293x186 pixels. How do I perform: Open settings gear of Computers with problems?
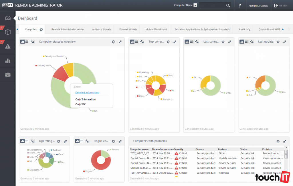click(x=278, y=141)
